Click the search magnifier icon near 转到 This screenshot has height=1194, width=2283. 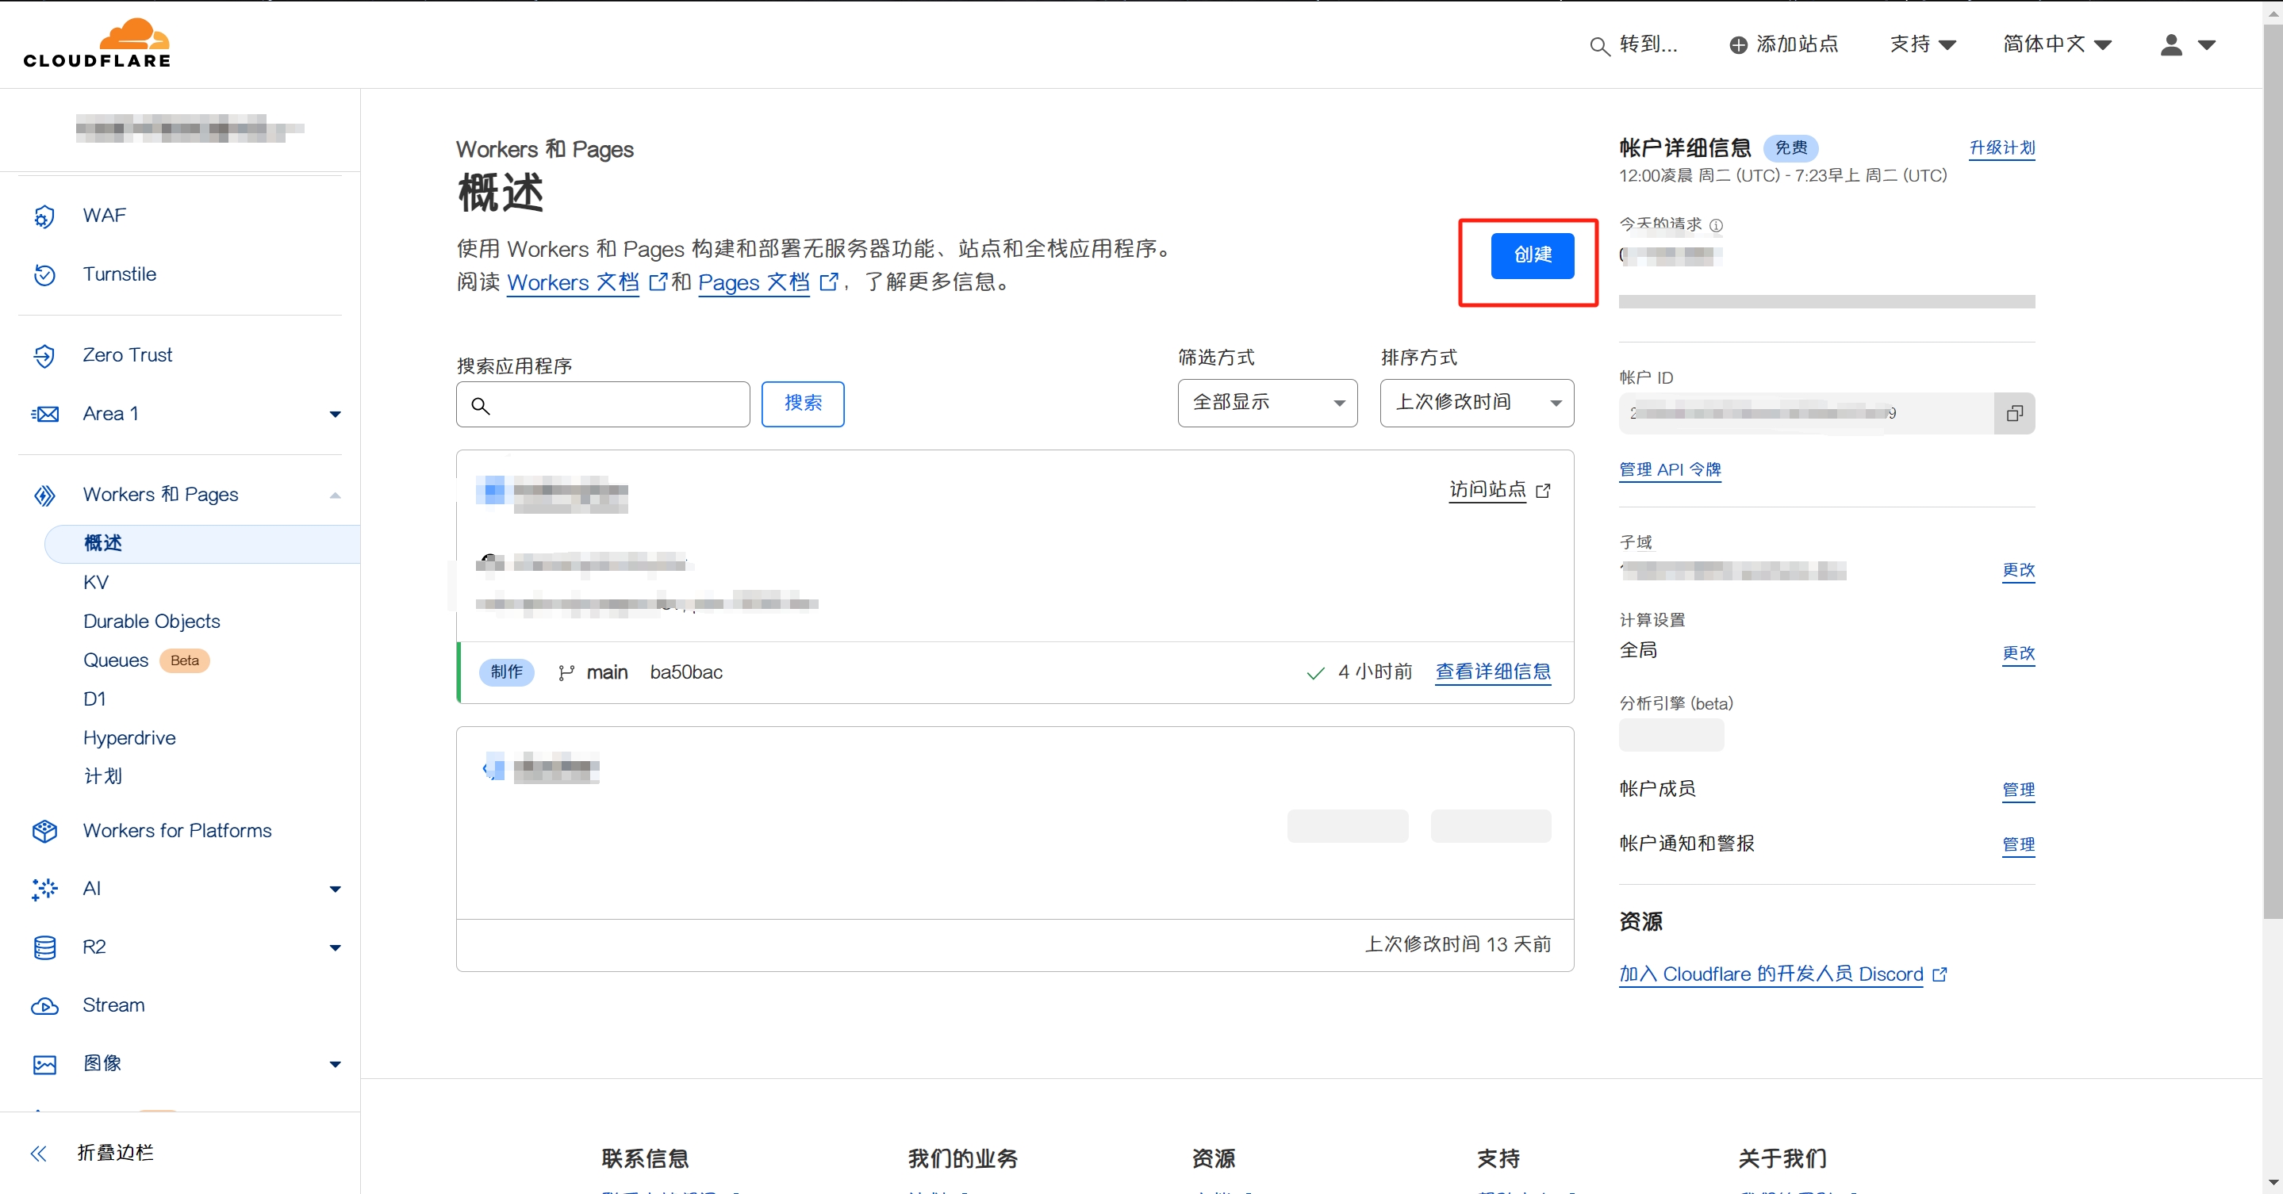coord(1598,45)
